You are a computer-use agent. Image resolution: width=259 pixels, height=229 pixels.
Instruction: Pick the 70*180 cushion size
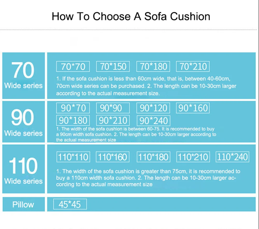[153, 67]
